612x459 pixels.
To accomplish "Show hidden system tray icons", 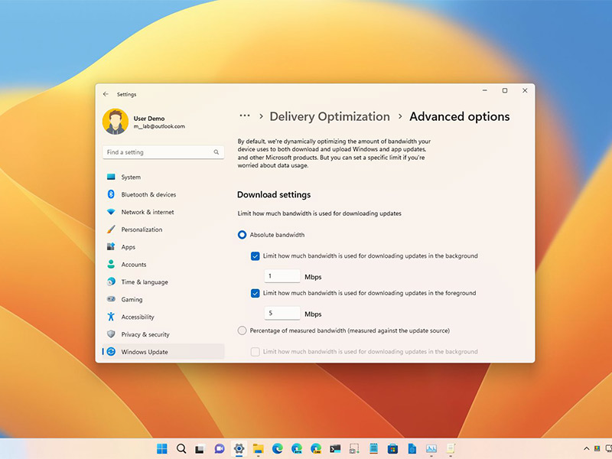I will [586, 449].
